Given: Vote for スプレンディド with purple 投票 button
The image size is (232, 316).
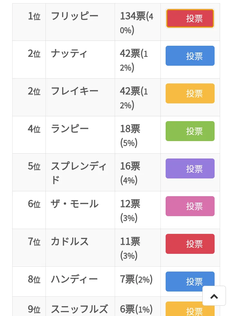Looking at the screenshot, I should 190,168.
